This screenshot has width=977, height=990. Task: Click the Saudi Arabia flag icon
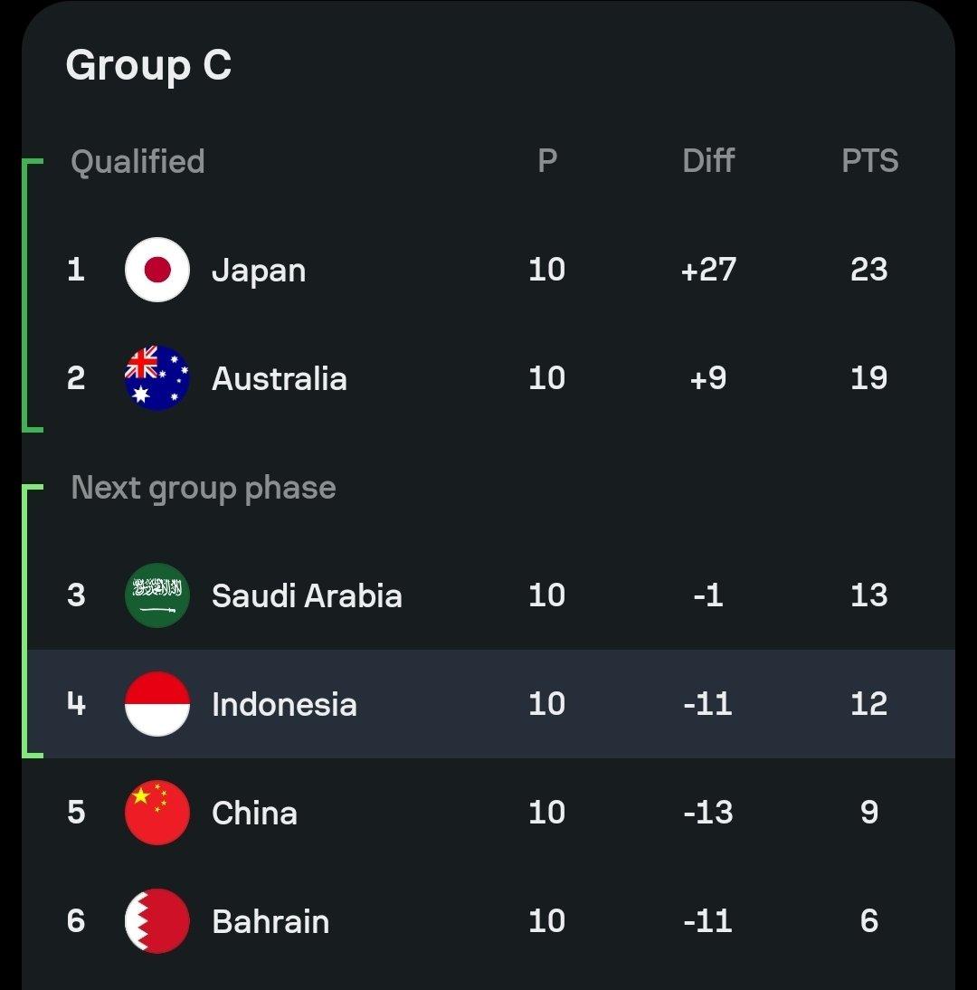coord(157,595)
